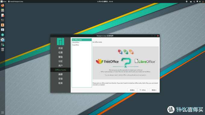Click the 'No Office Suite' description heading

[97, 42]
